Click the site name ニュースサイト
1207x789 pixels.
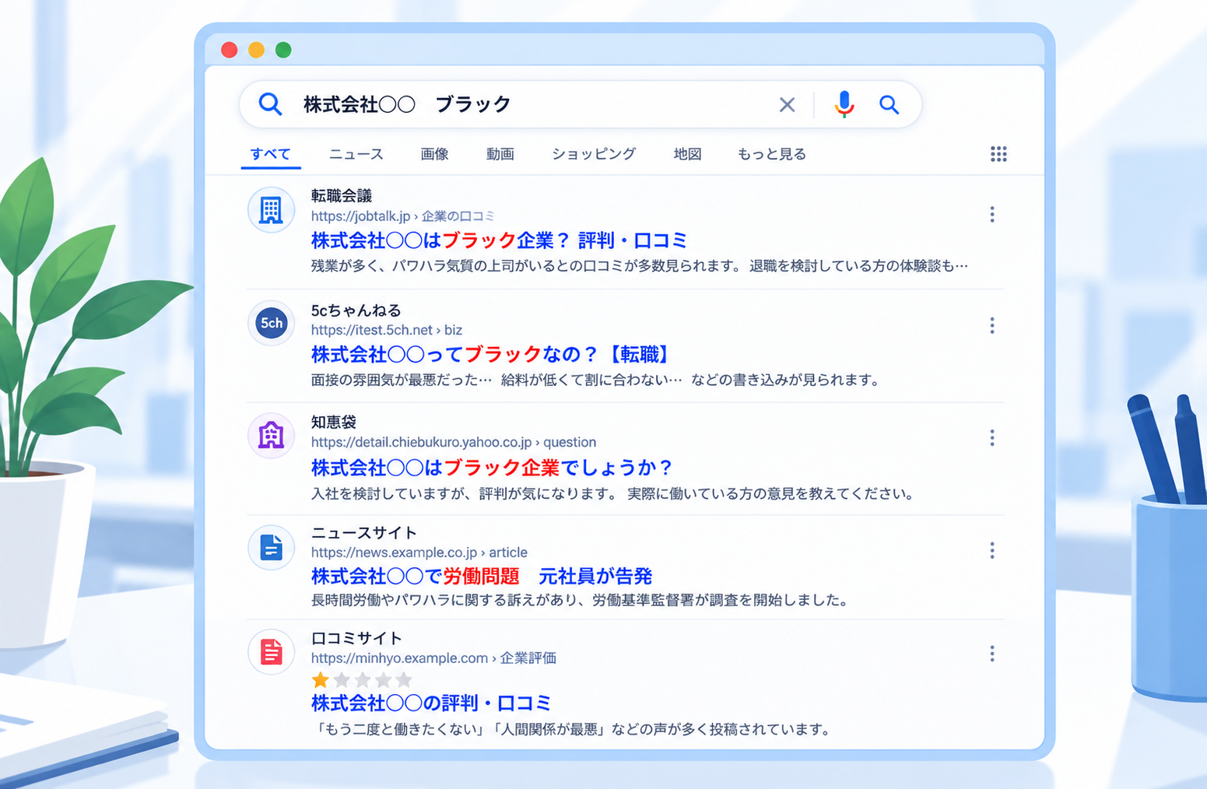click(364, 533)
